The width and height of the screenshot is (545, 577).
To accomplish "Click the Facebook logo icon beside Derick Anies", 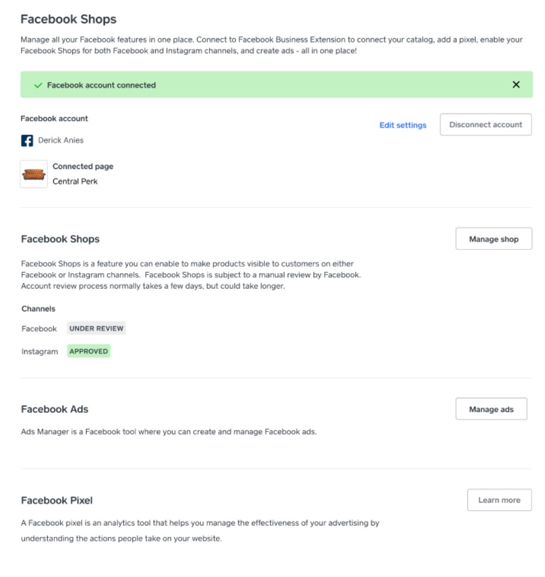I will coord(27,140).
